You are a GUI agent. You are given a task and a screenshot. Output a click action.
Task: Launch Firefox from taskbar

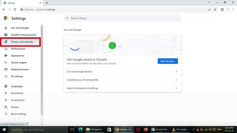[146, 130]
